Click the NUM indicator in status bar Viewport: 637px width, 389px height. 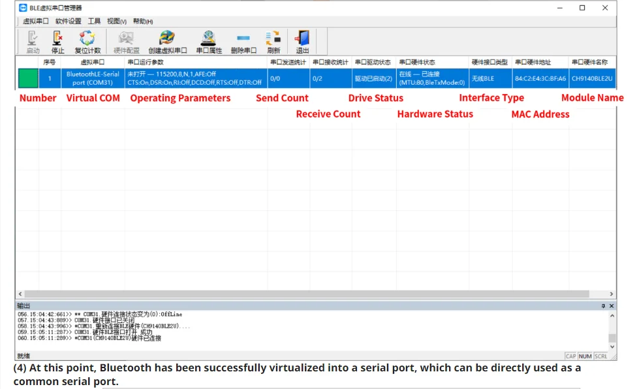coord(585,356)
